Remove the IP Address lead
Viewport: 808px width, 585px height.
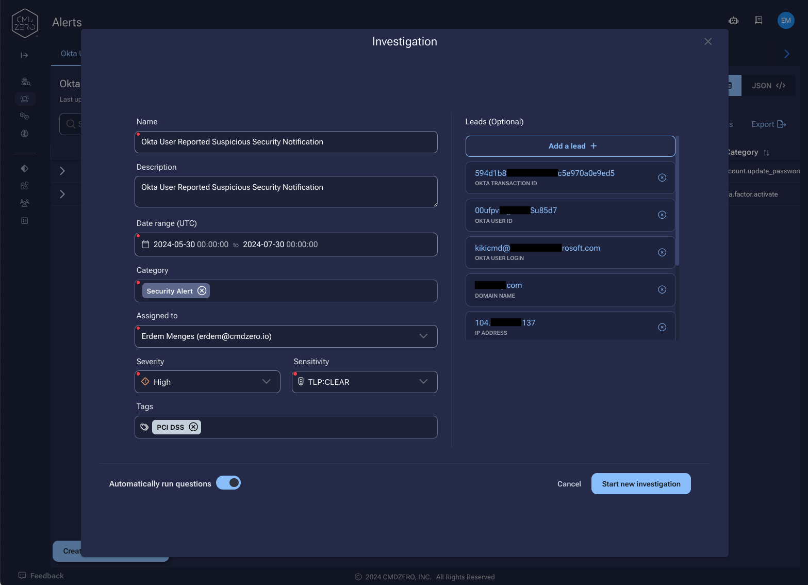coord(662,327)
